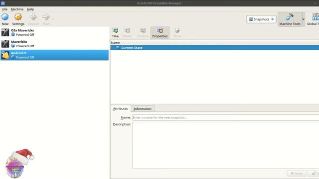The image size is (319, 179).
Task: Click the VirtualBox title bar app icon
Action: pyautogui.click(x=3, y=3)
